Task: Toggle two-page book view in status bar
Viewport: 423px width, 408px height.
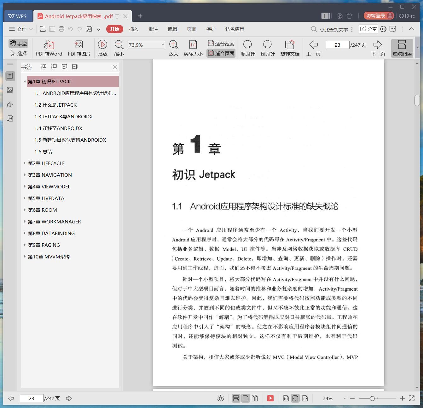Action: click(255, 398)
